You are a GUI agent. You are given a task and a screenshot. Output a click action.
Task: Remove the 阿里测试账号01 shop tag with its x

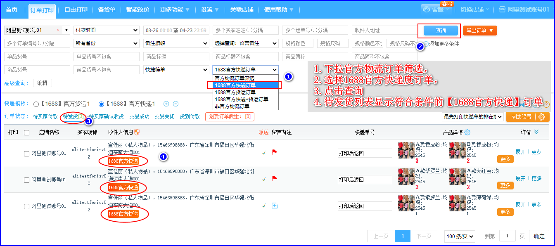(58, 30)
